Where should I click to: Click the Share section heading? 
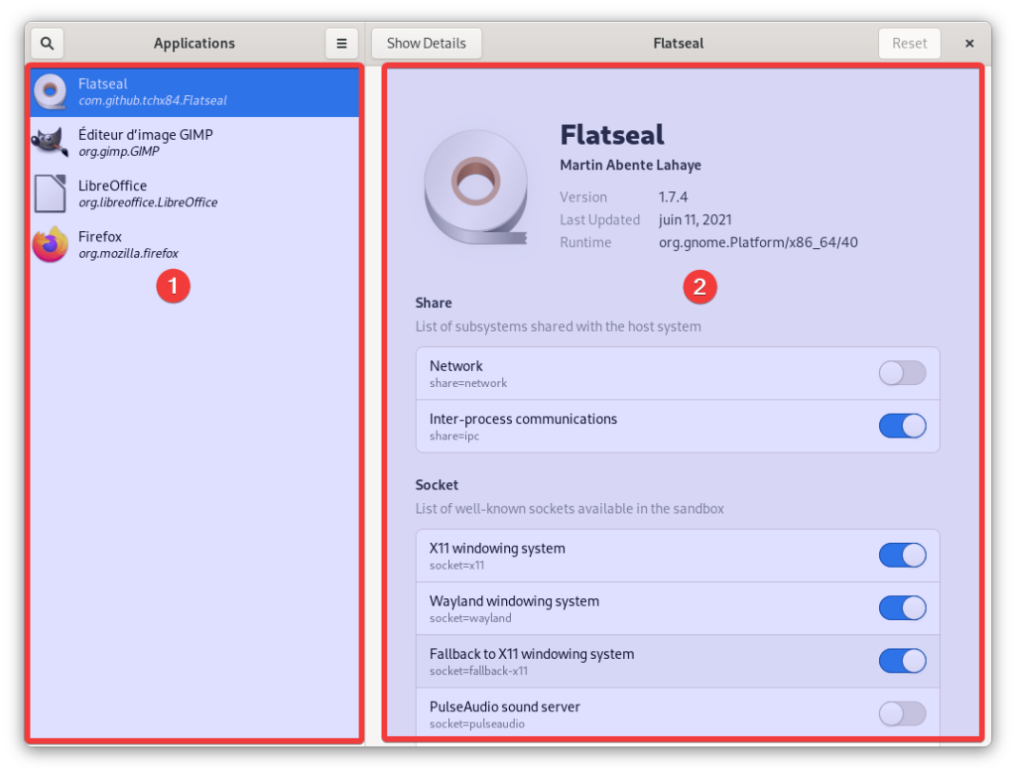(x=434, y=303)
